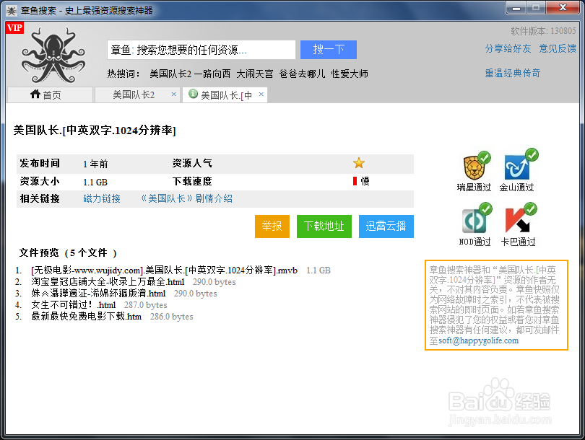Click the green 下载地址 download button
The width and height of the screenshot is (585, 440).
tap(324, 226)
